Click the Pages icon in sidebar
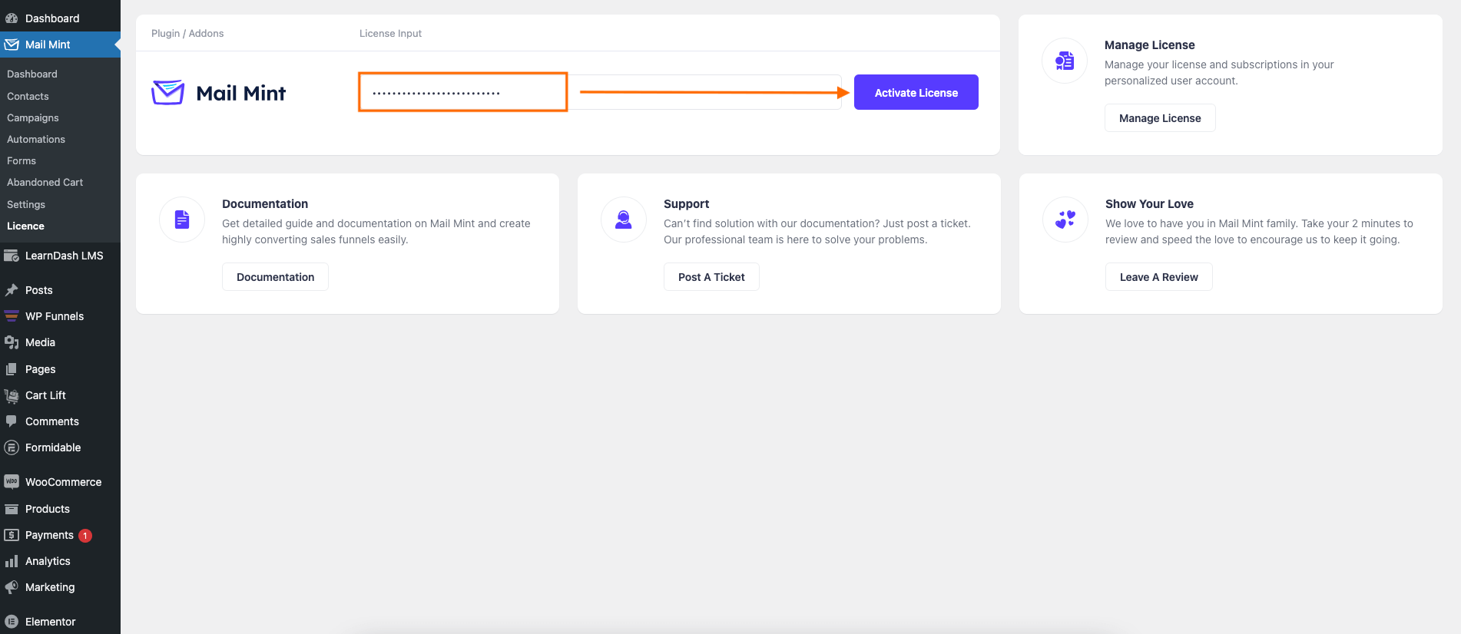The width and height of the screenshot is (1461, 634). click(12, 369)
